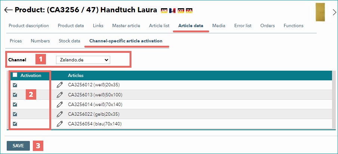The height and width of the screenshot is (154, 338).
Task: Edit article CA3256012 with pencil icon
Action: tap(59, 85)
